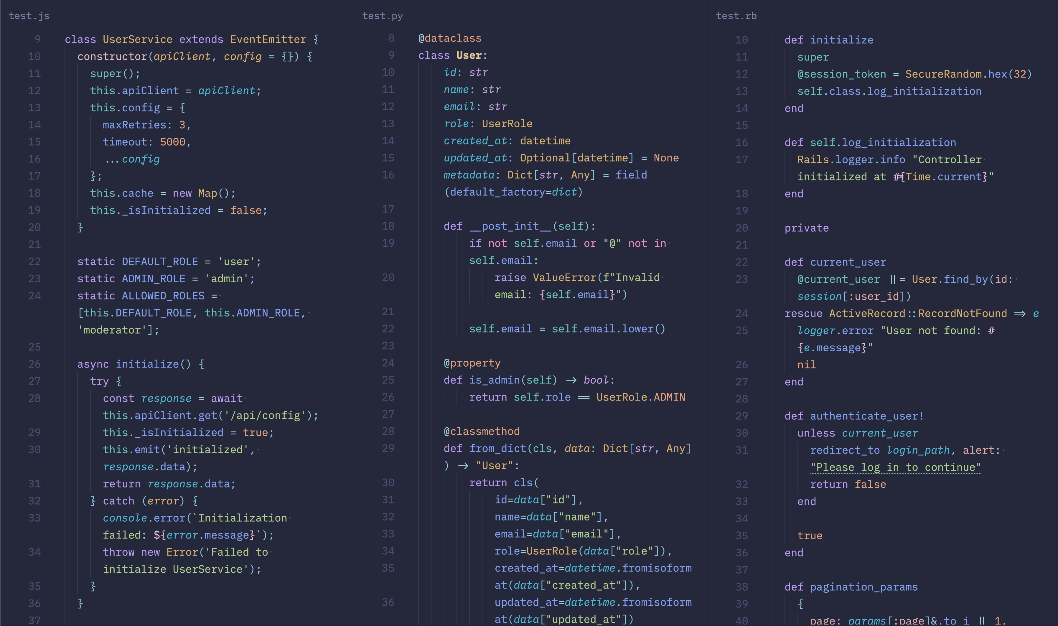1058x626 pixels.
Task: Click 'def is_admin(self) -> bool:' line
Action: [529, 380]
